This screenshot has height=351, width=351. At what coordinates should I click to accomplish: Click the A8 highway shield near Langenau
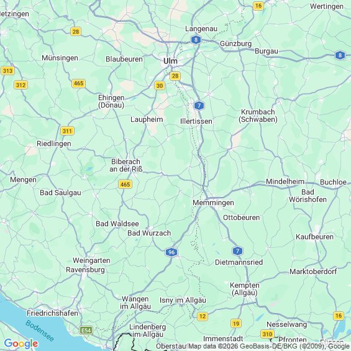click(196, 40)
